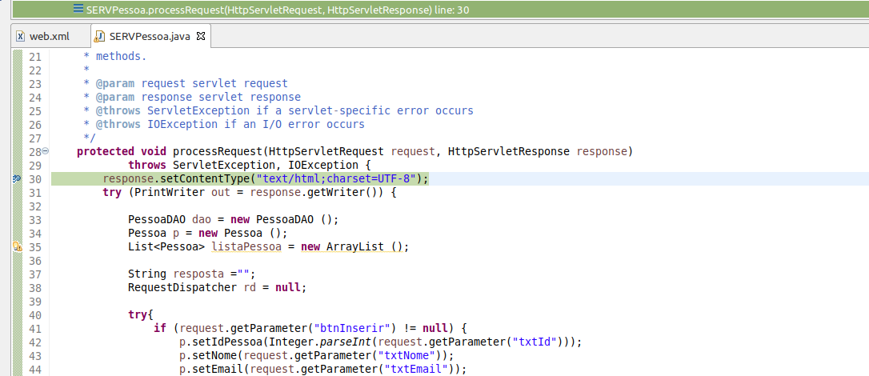Click the resposta variable on line 37
Viewport: 869px width, 376px height.
pyautogui.click(x=199, y=274)
